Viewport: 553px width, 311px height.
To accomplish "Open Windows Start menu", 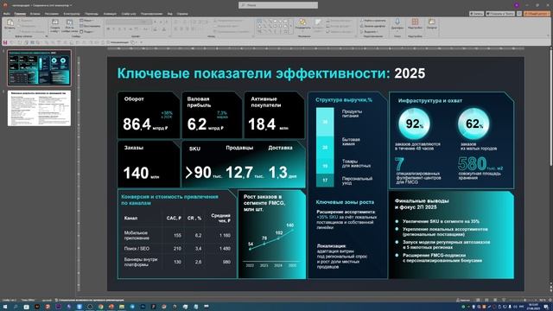I will pyautogui.click(x=5, y=307).
